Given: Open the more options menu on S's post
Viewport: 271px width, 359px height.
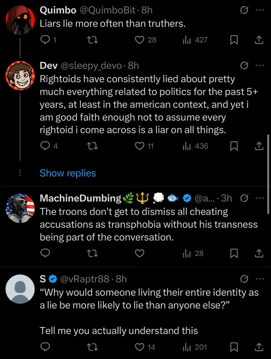Looking at the screenshot, I should tap(260, 279).
